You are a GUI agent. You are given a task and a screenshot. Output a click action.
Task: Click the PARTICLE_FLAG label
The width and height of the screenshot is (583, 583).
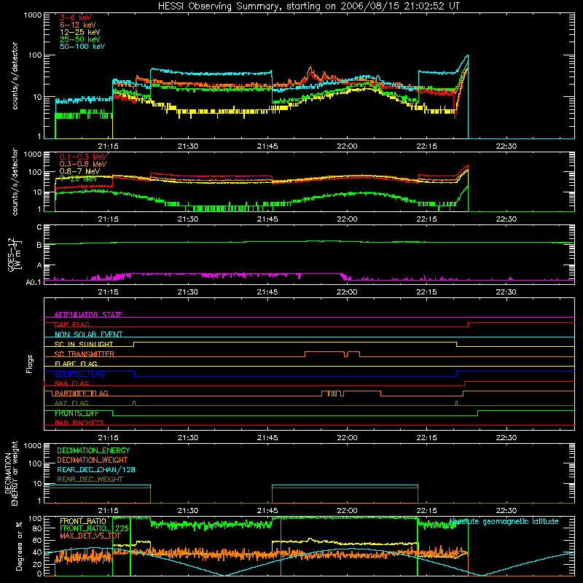(81, 394)
